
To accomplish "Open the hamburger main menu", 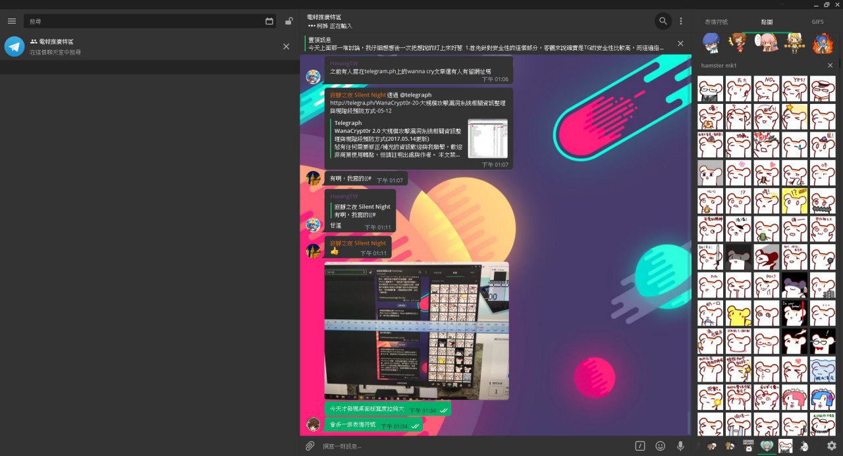I will pyautogui.click(x=11, y=21).
